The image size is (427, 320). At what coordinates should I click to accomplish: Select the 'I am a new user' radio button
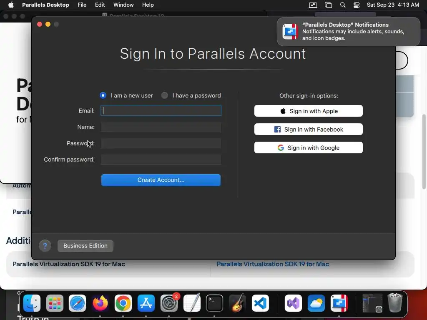pyautogui.click(x=103, y=95)
